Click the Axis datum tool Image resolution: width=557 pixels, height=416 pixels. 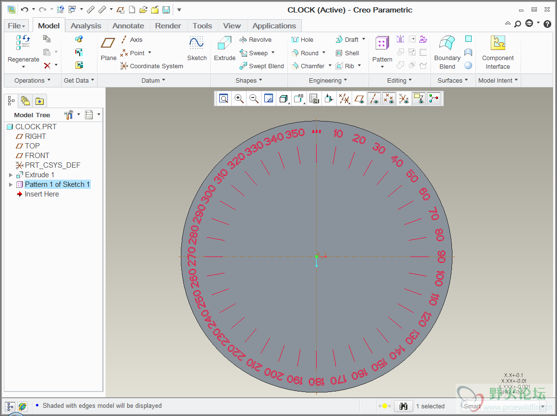pos(131,39)
